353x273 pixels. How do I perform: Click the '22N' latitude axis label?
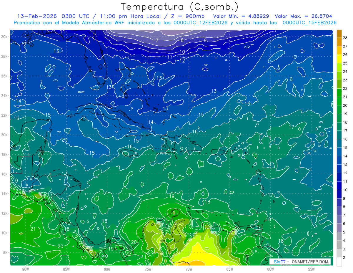(5, 115)
